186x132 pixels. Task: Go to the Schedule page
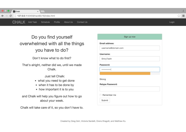tap(45, 22)
